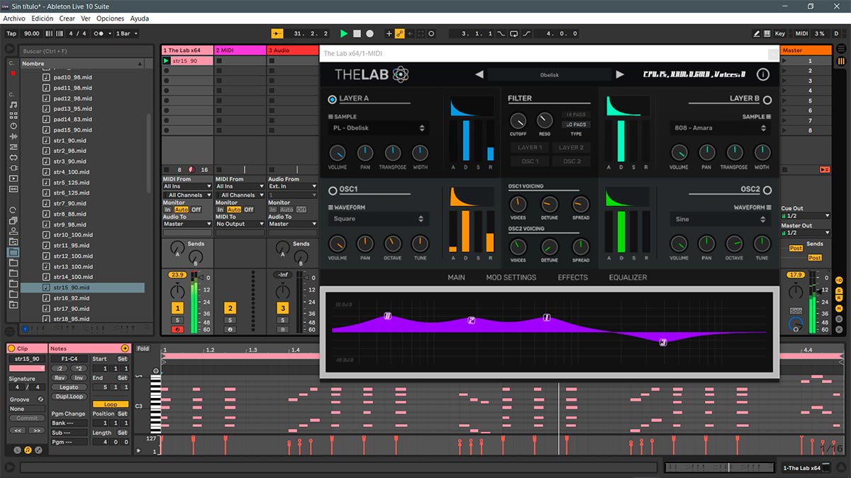The image size is (851, 478).
Task: Open the Edición menu
Action: point(42,18)
